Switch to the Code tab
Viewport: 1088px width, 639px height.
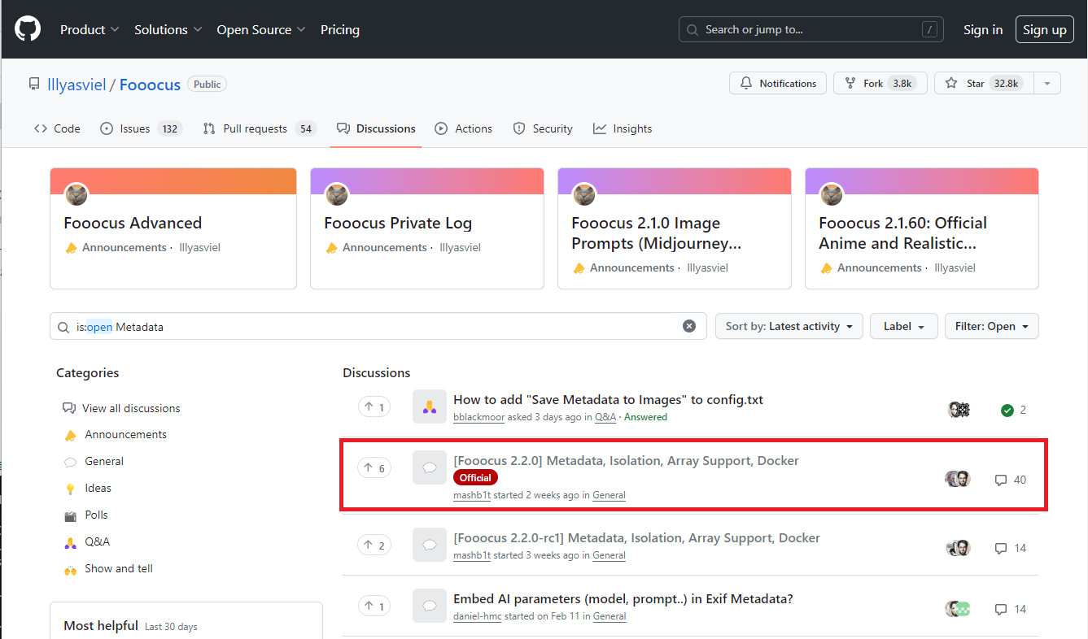(57, 128)
